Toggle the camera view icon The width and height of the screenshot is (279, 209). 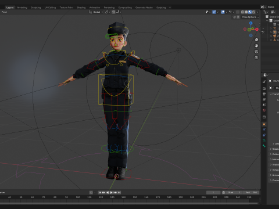[x=256, y=52]
